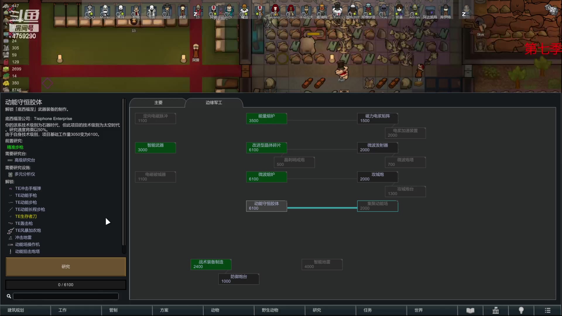
Task: Select colonist Adrian portrait
Action: [414, 11]
